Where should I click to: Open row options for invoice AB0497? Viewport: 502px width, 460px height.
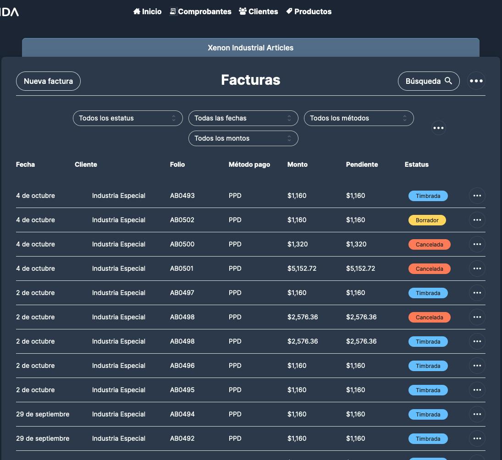pyautogui.click(x=477, y=293)
